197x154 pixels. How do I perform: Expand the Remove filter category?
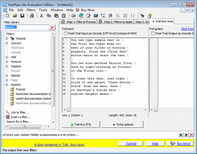click(7, 62)
